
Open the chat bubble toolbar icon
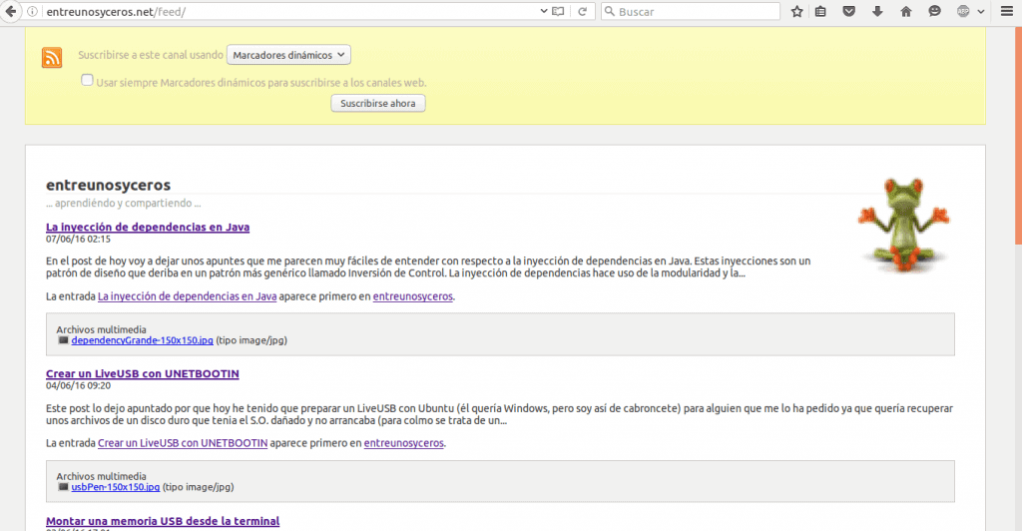934,11
